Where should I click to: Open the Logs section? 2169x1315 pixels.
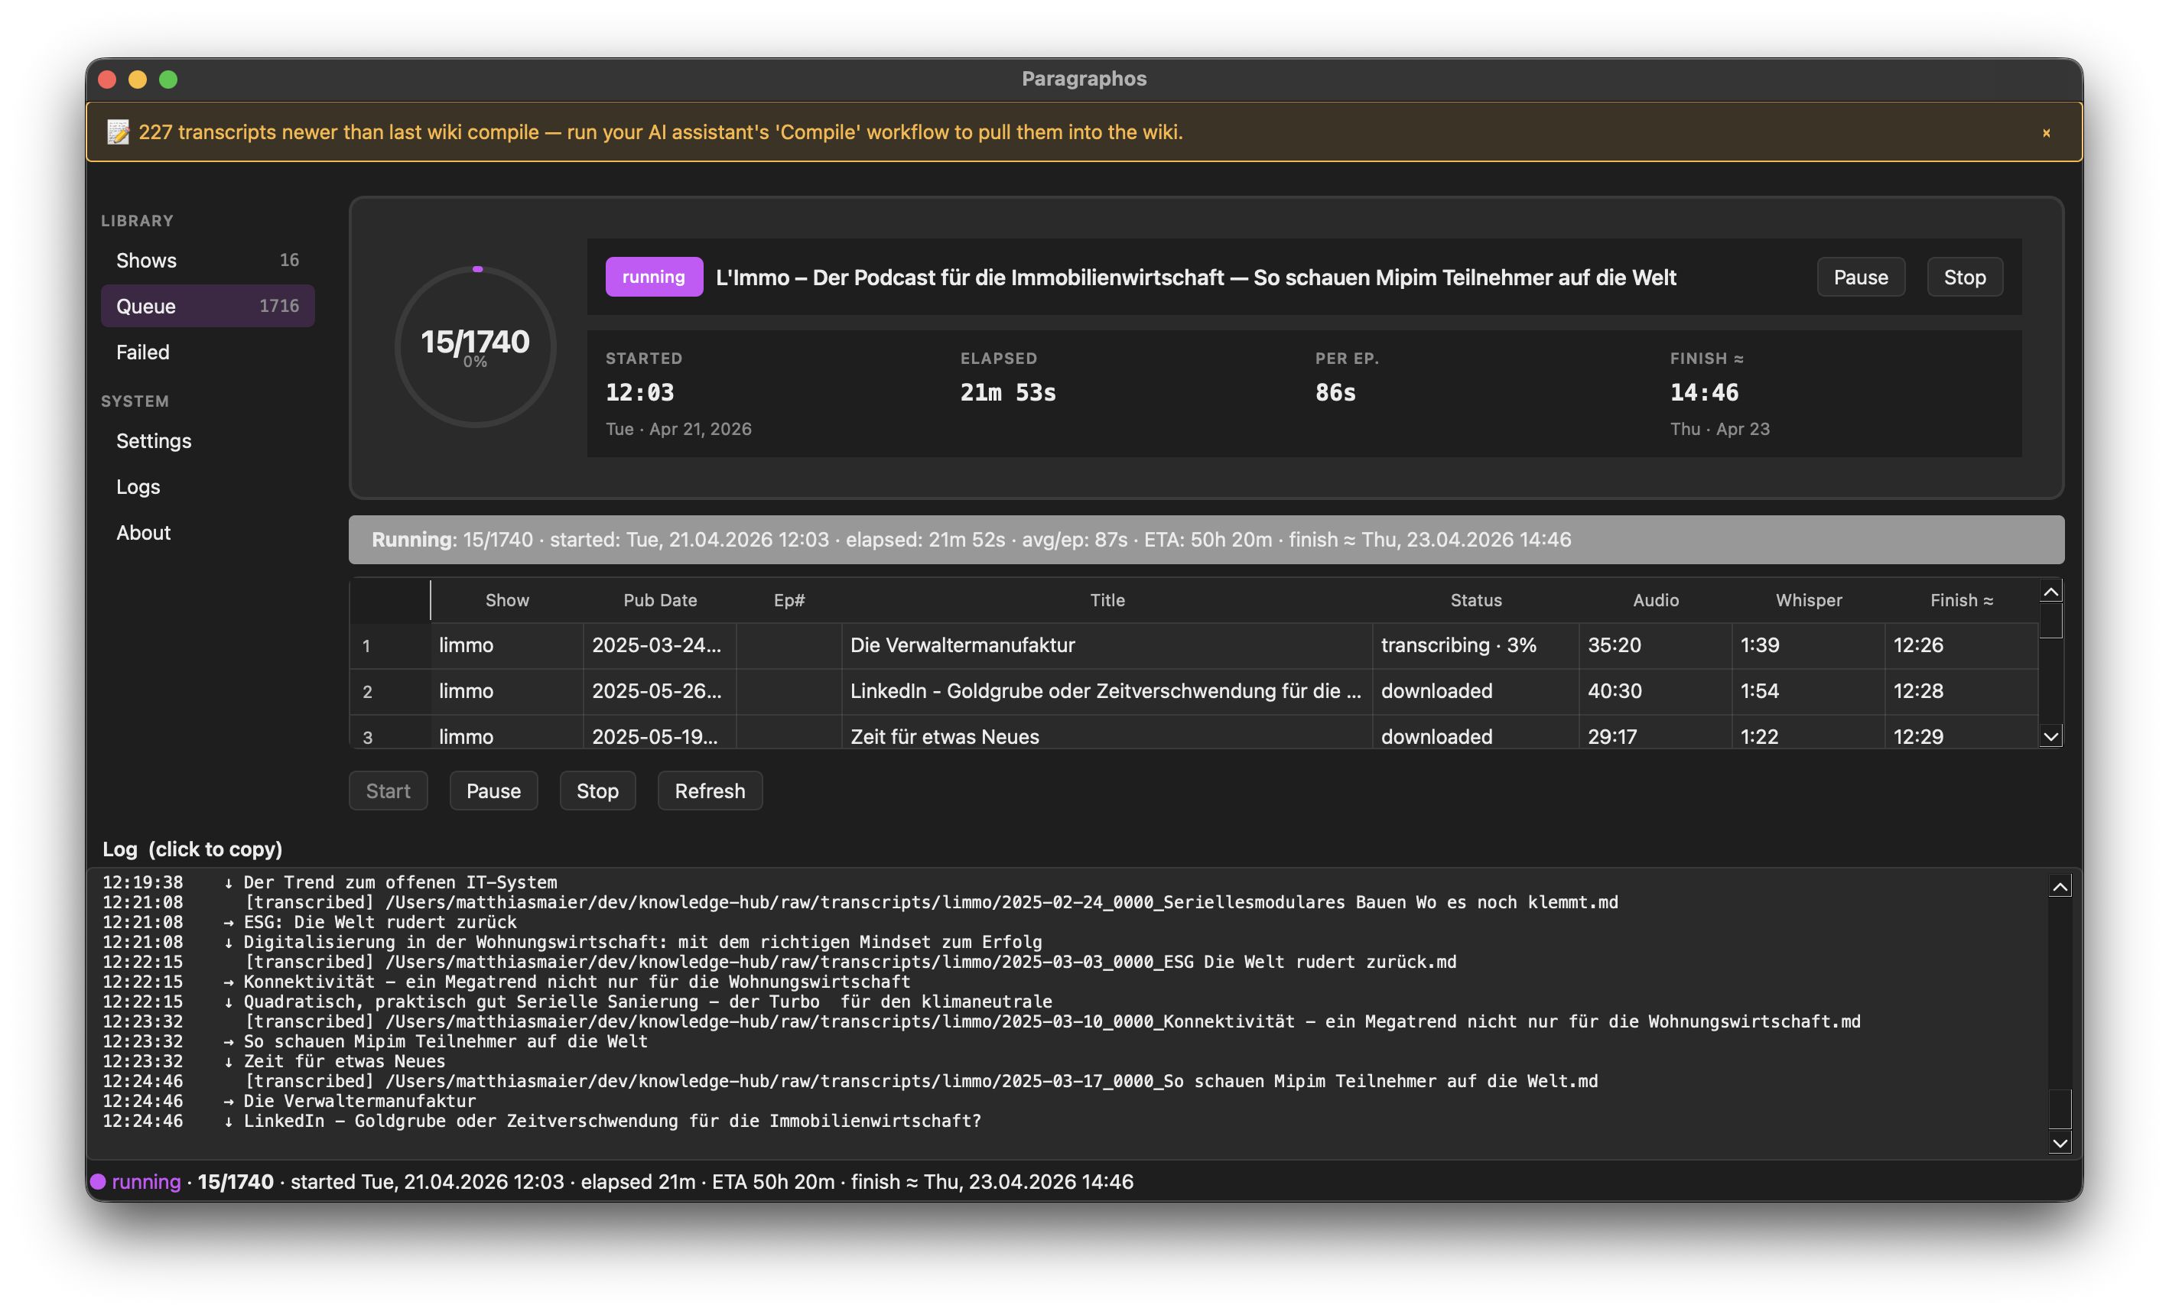[206, 487]
